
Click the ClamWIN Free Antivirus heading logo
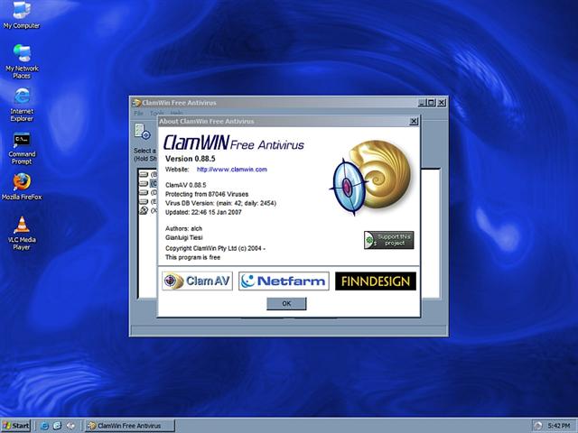tap(234, 143)
